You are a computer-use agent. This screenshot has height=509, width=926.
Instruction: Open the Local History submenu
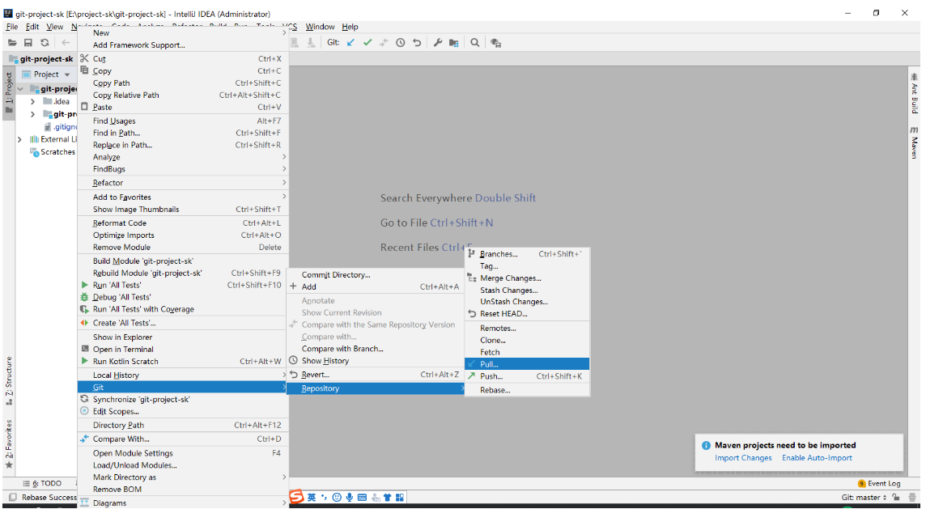coord(183,375)
